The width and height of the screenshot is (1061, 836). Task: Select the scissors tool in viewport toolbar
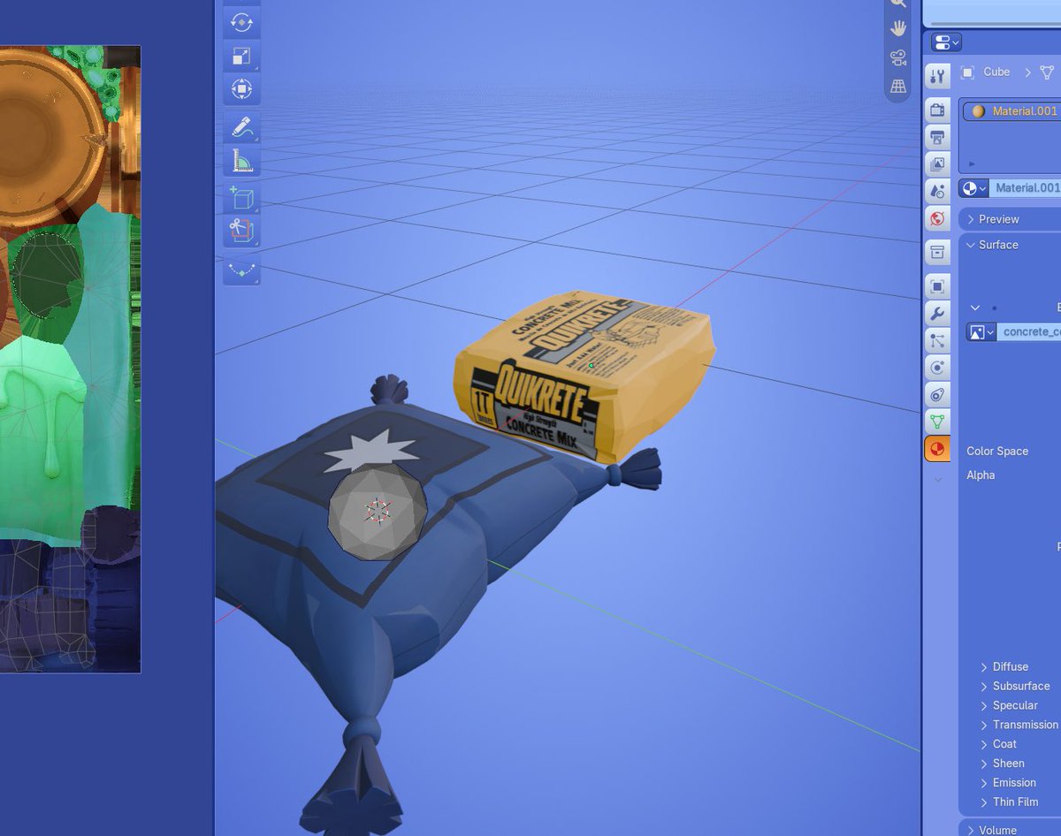(x=241, y=232)
